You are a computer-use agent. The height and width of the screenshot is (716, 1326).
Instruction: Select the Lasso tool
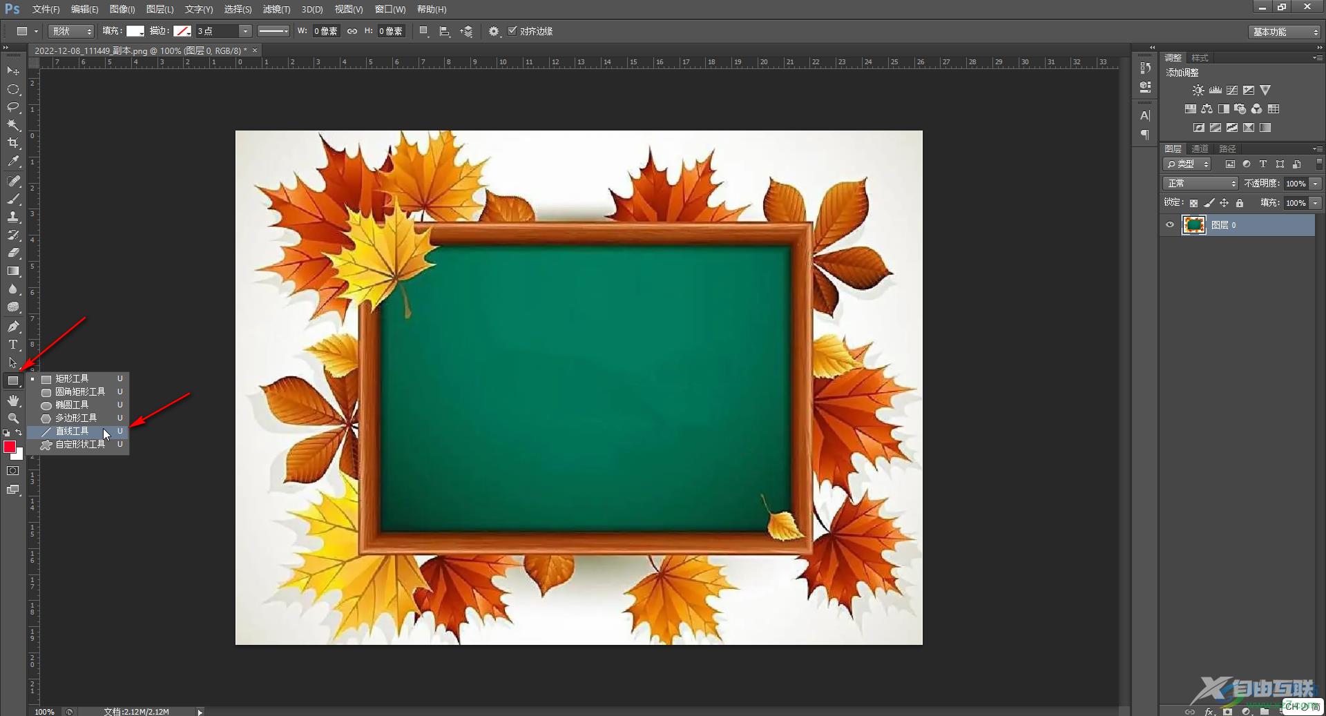point(13,107)
